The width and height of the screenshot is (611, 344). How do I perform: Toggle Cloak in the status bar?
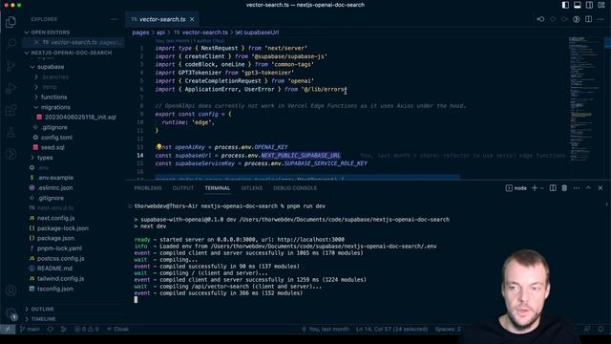(117, 329)
